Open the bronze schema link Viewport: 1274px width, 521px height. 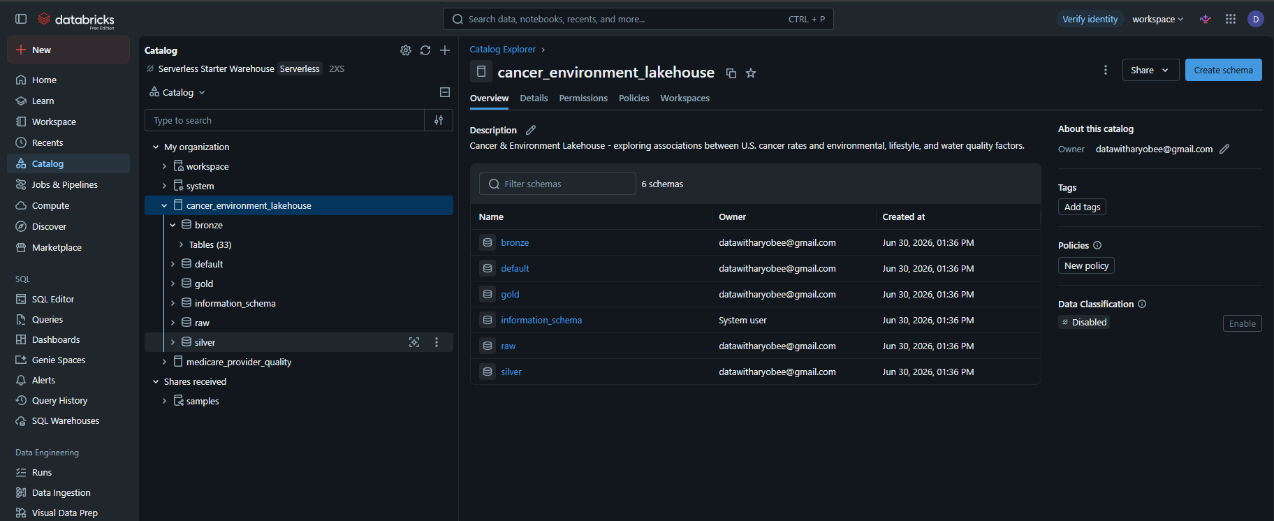pos(515,242)
